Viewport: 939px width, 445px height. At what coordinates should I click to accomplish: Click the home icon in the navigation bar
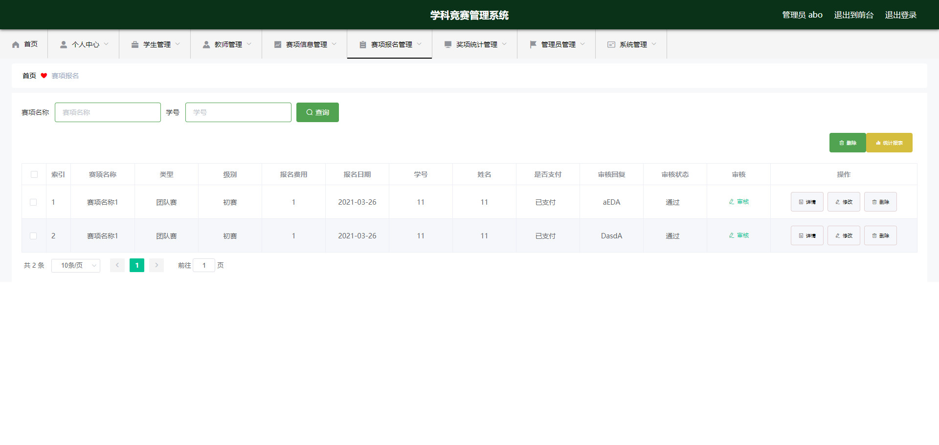(16, 44)
